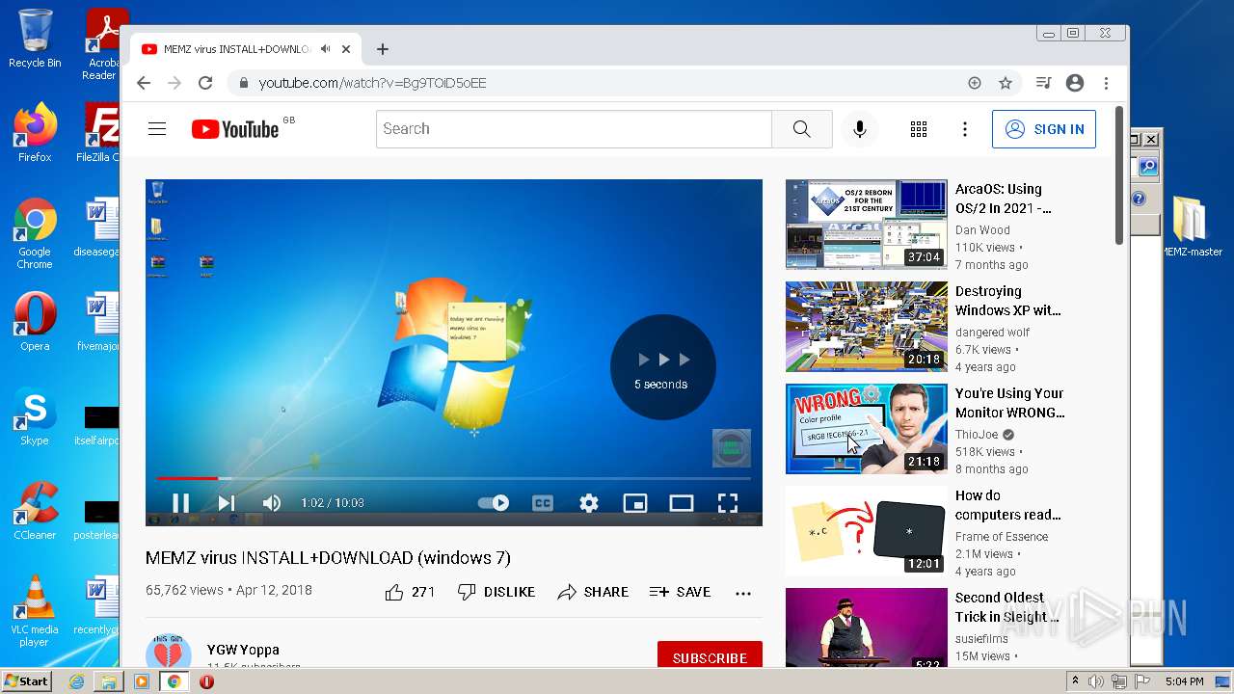Open You're Using Your Monitor WRONG title

coord(1009,403)
